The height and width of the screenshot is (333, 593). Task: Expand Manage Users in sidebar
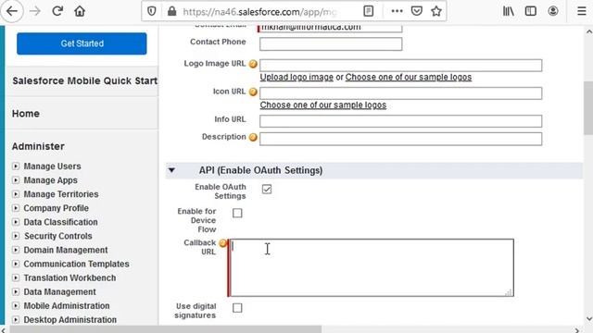pos(16,166)
